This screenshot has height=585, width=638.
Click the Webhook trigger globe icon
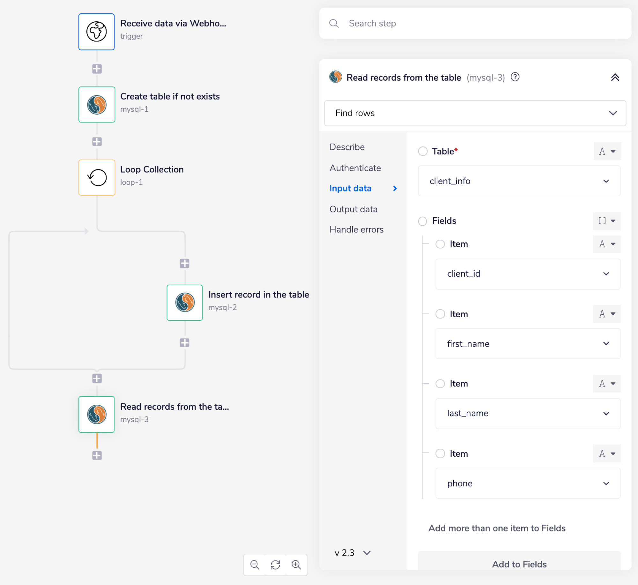tap(96, 32)
